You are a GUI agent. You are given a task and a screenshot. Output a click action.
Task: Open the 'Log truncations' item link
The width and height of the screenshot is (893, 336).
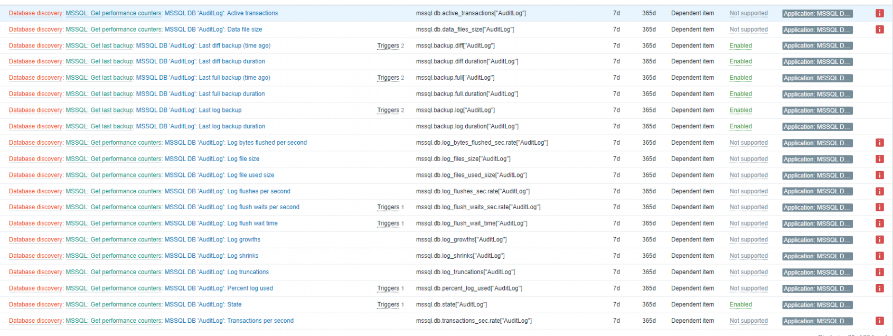tap(217, 272)
